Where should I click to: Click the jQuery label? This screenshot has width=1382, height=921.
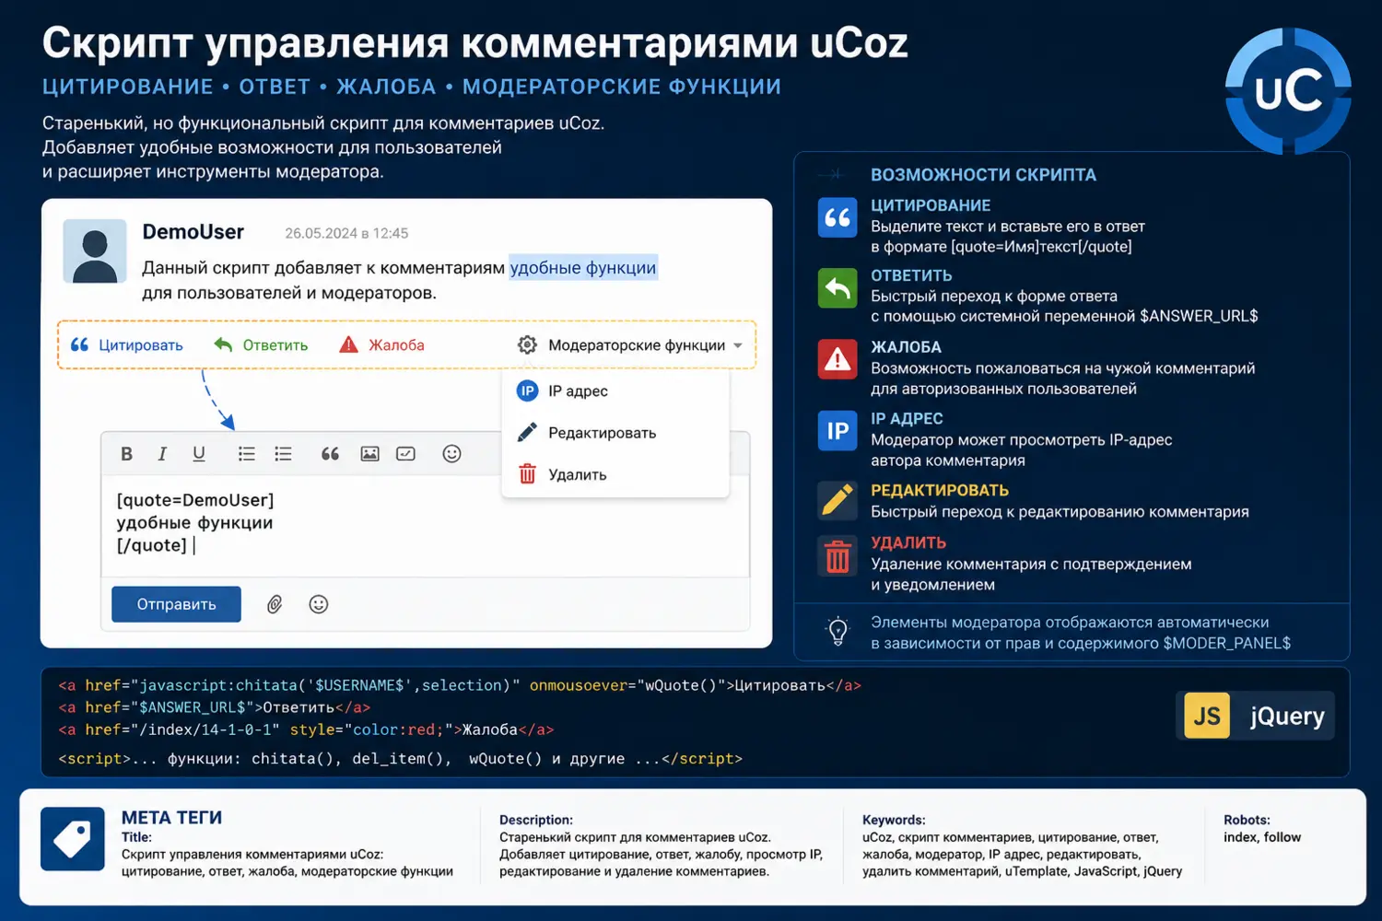point(1287,717)
